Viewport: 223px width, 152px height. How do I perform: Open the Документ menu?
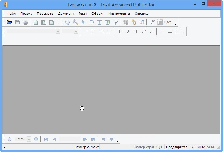pyautogui.click(x=66, y=14)
